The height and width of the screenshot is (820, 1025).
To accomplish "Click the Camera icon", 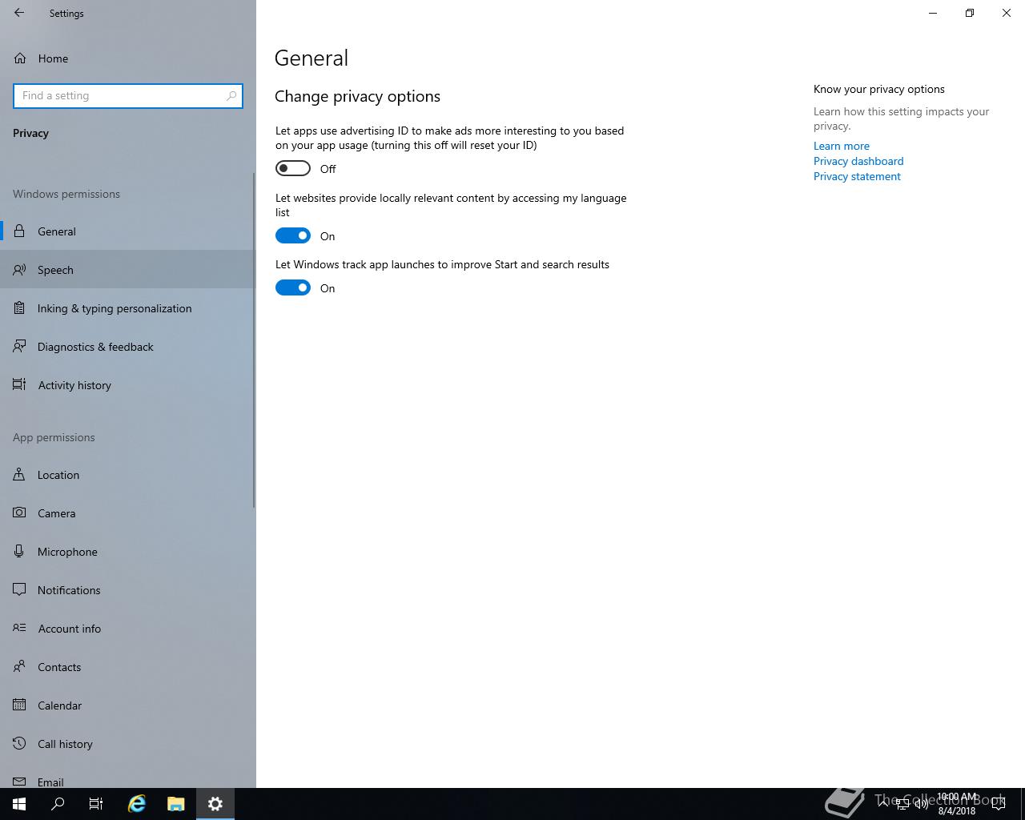I will pos(19,513).
